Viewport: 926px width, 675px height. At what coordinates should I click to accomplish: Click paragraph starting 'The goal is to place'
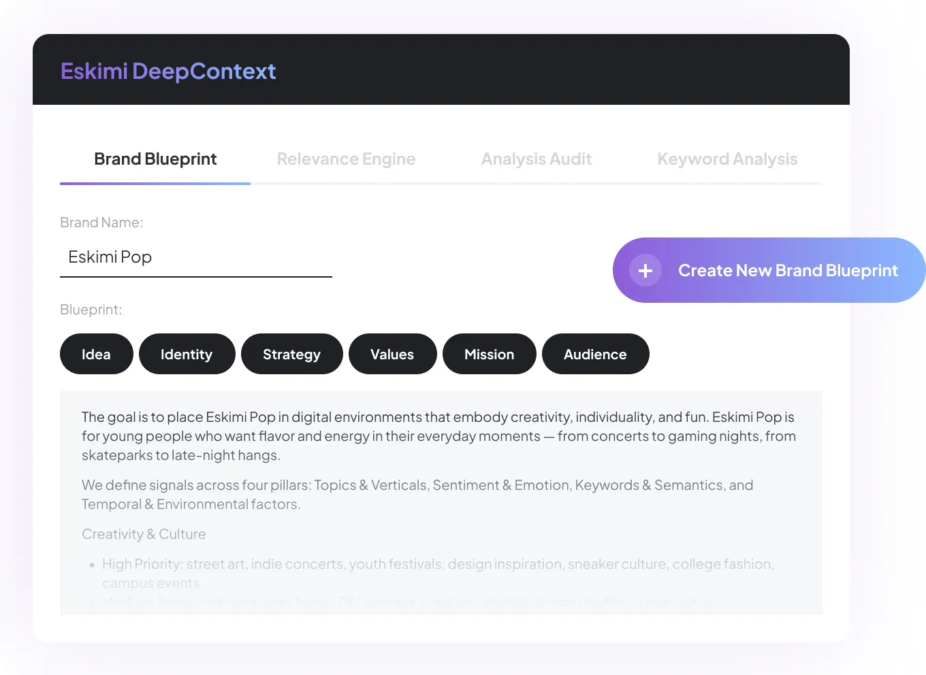point(438,436)
